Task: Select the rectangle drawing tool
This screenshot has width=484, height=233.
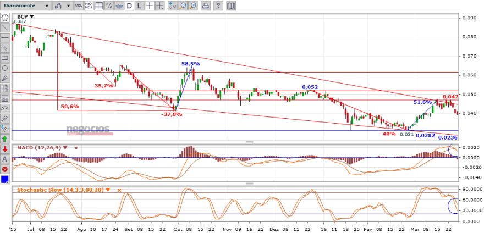Action: coord(5,58)
